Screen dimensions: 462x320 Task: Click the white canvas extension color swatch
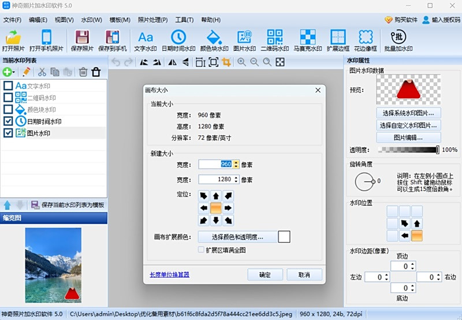pos(284,237)
